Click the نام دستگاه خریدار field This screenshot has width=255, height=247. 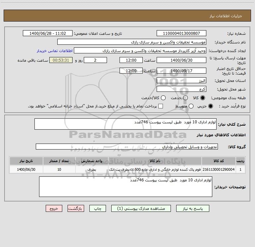pos(132,42)
